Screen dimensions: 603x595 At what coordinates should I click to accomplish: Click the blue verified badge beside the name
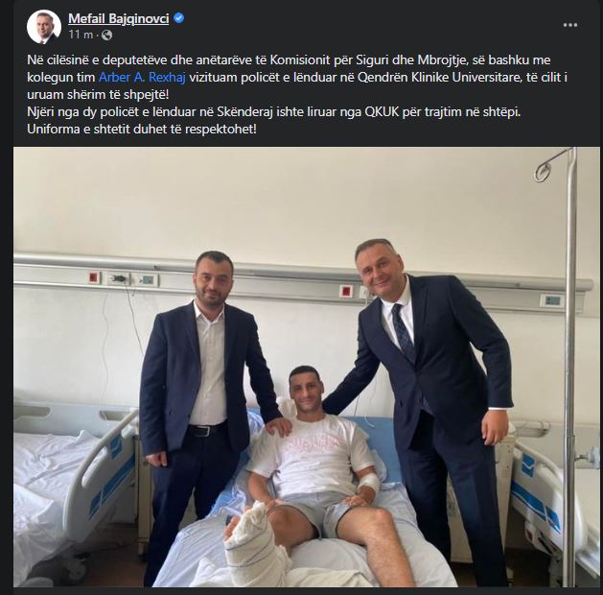[179, 17]
